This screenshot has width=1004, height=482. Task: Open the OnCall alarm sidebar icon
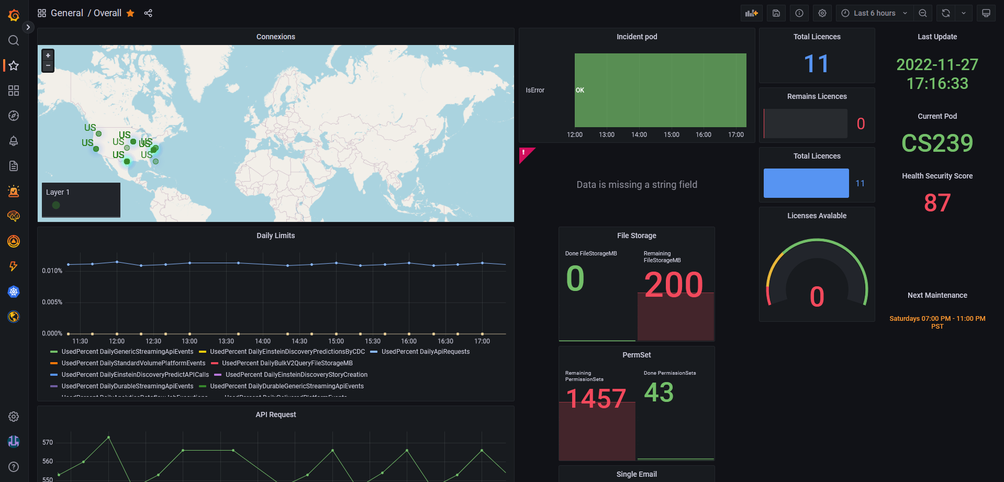tap(14, 191)
